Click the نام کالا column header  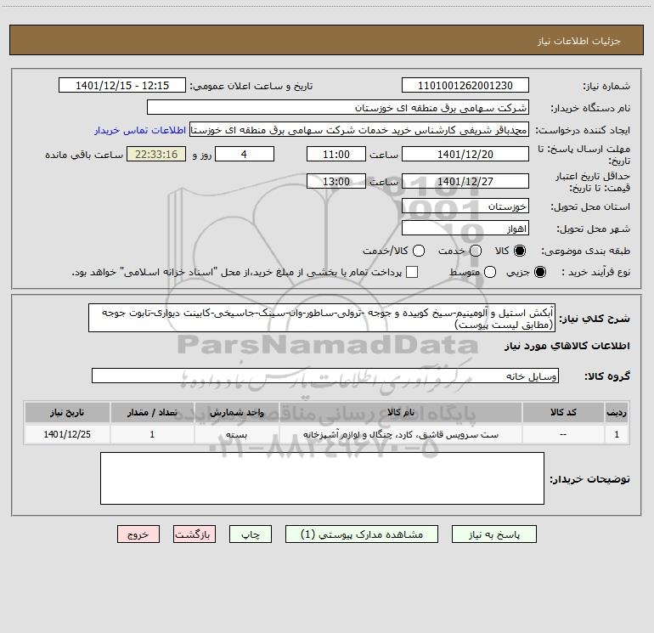click(x=400, y=412)
